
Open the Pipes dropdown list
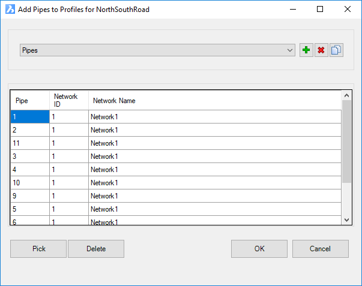157,50
